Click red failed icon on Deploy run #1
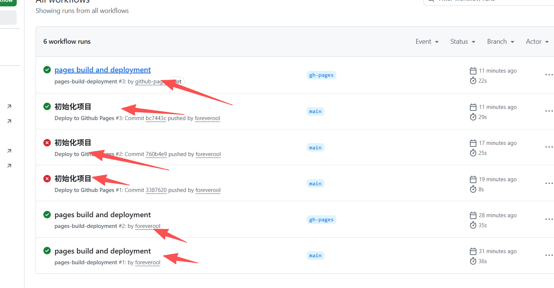This screenshot has height=288, width=554. [x=47, y=179]
